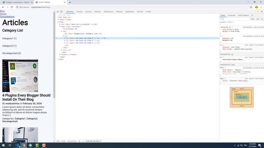Image resolution: width=264 pixels, height=148 pixels.
Task: Expand the head element node
Action: 58,19
